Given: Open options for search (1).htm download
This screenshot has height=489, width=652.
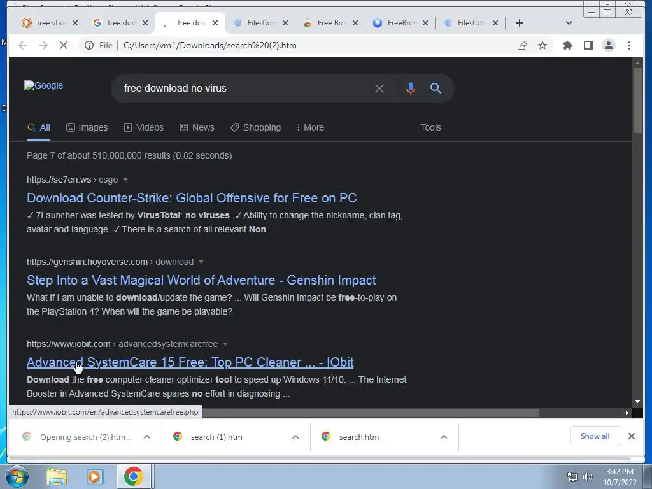Looking at the screenshot, I should (x=295, y=437).
